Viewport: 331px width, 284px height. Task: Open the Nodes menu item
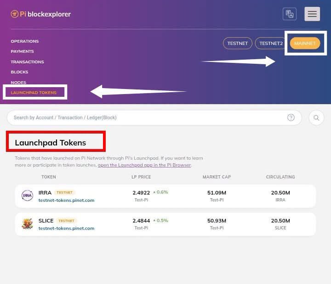(18, 83)
